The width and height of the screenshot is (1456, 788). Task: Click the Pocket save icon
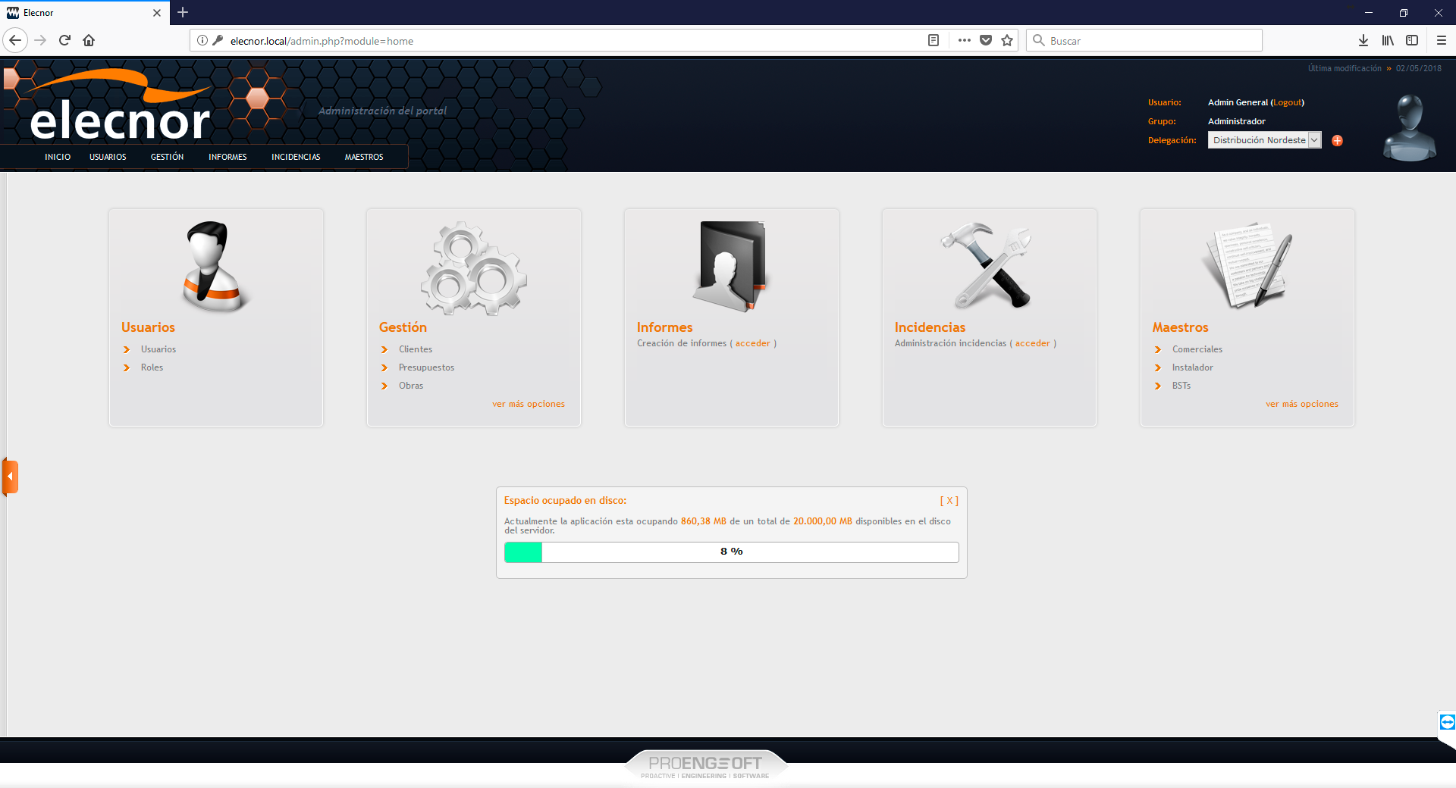986,40
